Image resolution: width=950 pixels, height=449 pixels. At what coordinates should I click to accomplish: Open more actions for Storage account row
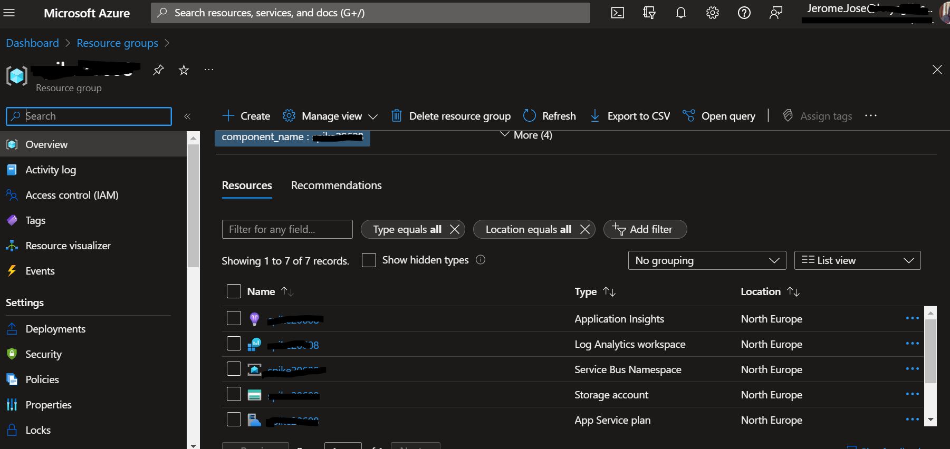pyautogui.click(x=912, y=394)
